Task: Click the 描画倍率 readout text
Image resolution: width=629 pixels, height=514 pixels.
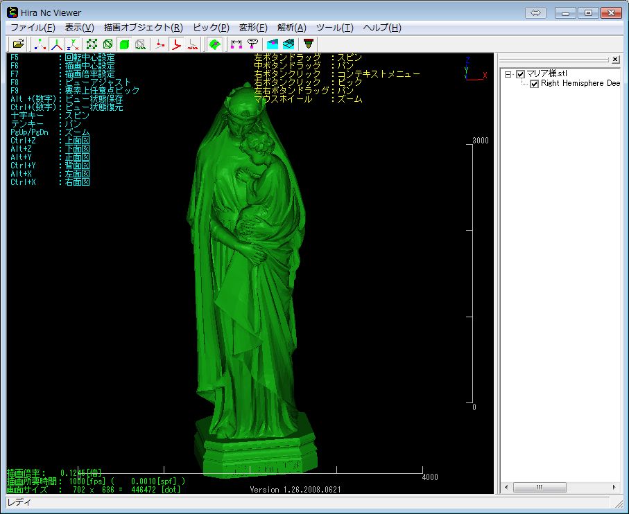Action: tap(54, 473)
